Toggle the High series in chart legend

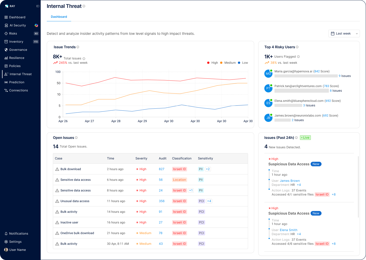coord(212,63)
